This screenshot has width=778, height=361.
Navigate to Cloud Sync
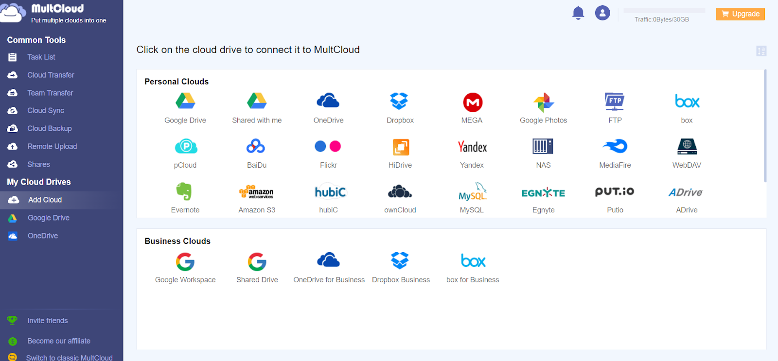click(46, 111)
